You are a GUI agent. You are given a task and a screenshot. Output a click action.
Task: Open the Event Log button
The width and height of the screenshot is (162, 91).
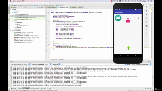[148, 88]
